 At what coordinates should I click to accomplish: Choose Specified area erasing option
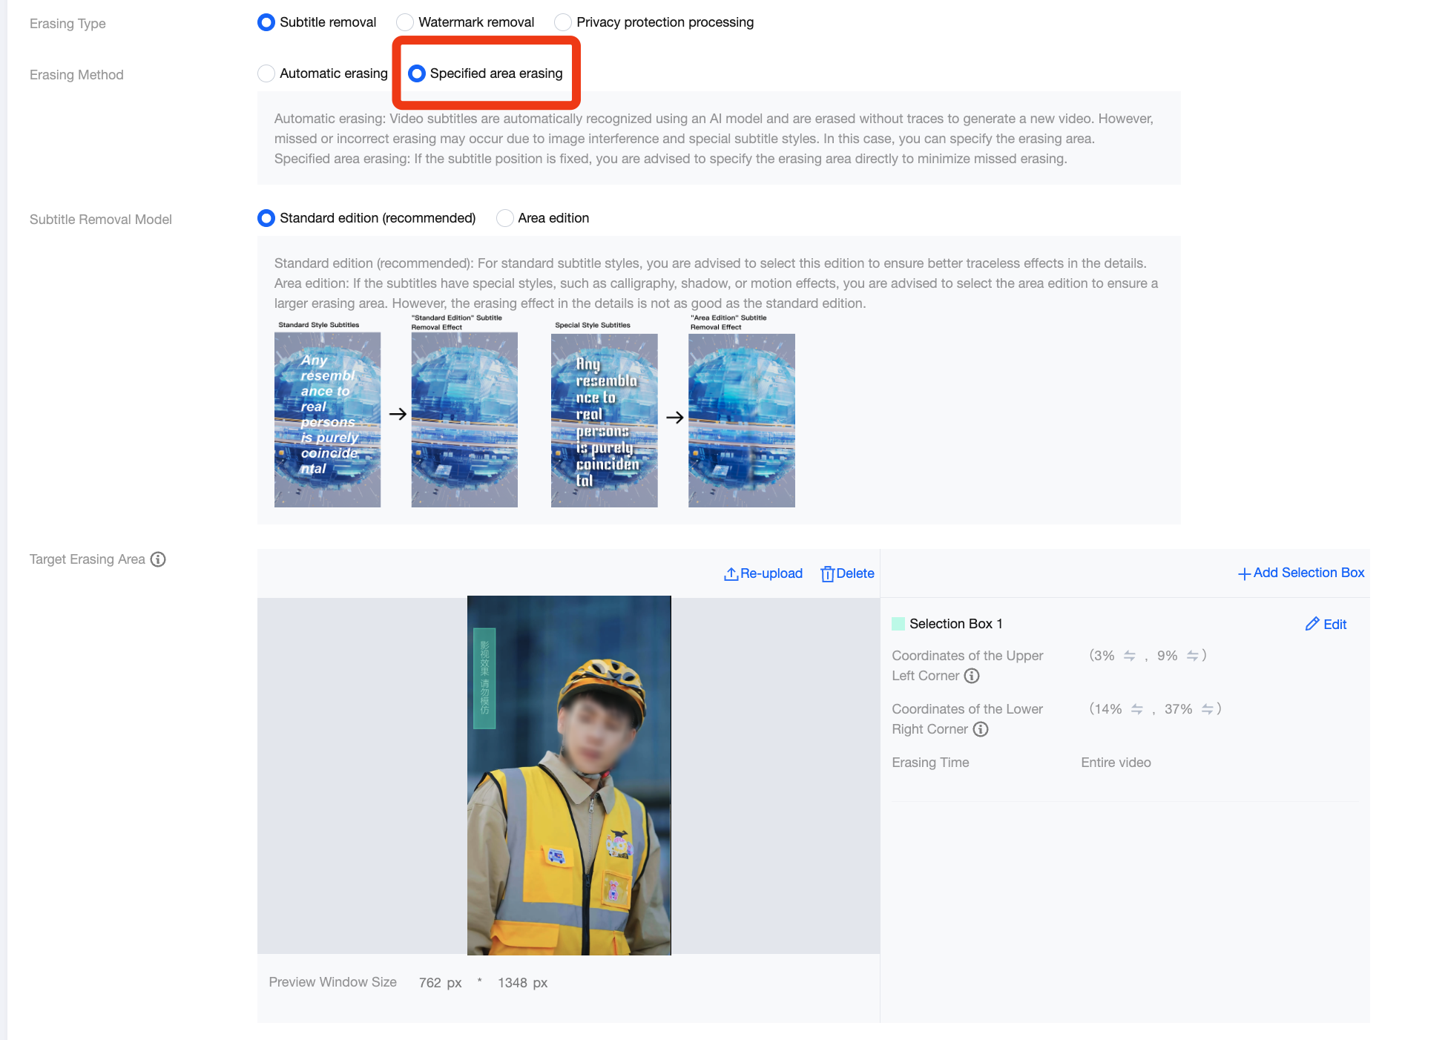tap(417, 73)
